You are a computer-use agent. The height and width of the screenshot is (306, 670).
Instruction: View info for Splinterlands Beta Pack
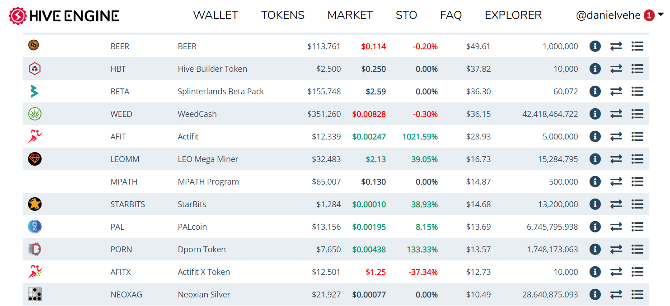(x=595, y=91)
